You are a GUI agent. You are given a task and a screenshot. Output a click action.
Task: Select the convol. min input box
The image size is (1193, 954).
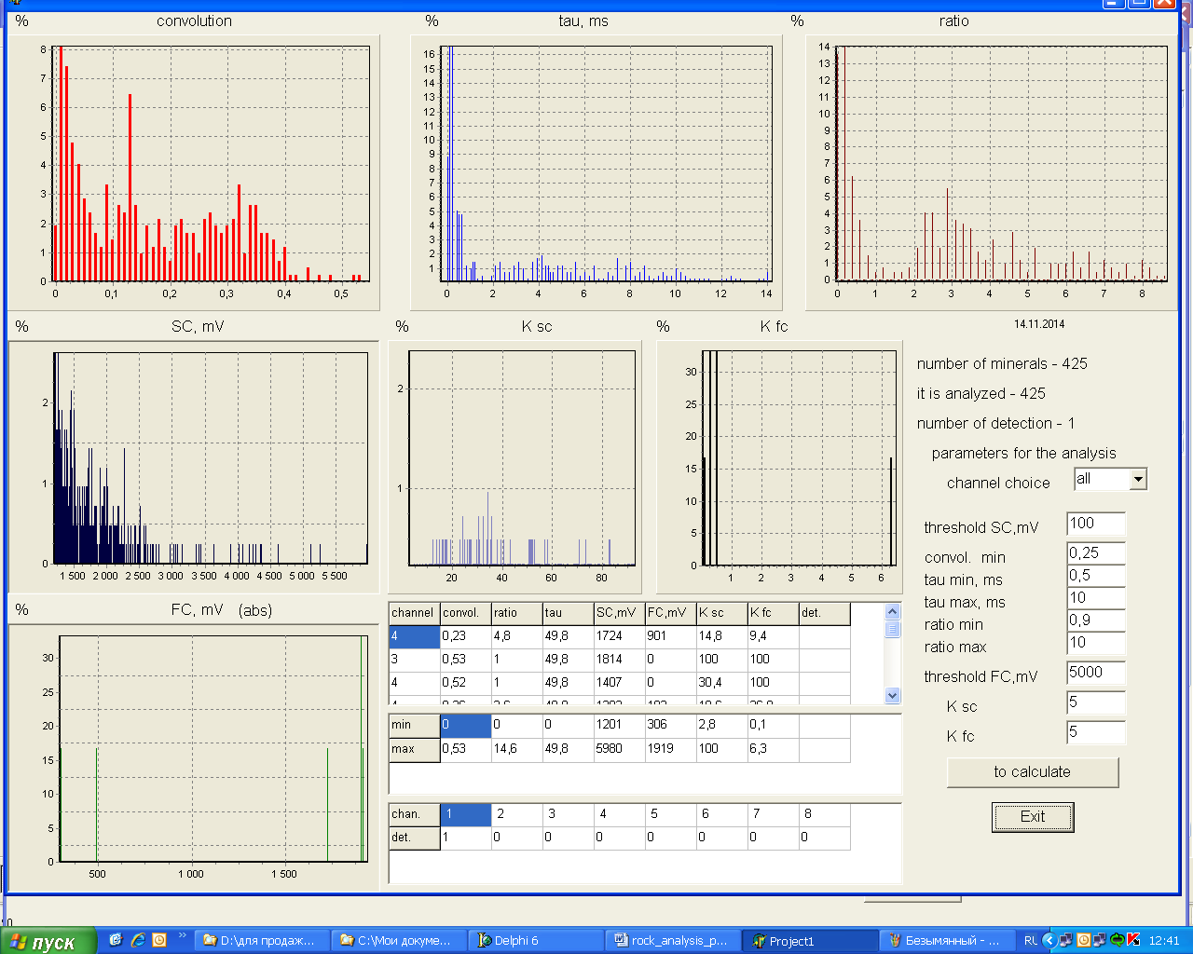click(1095, 553)
